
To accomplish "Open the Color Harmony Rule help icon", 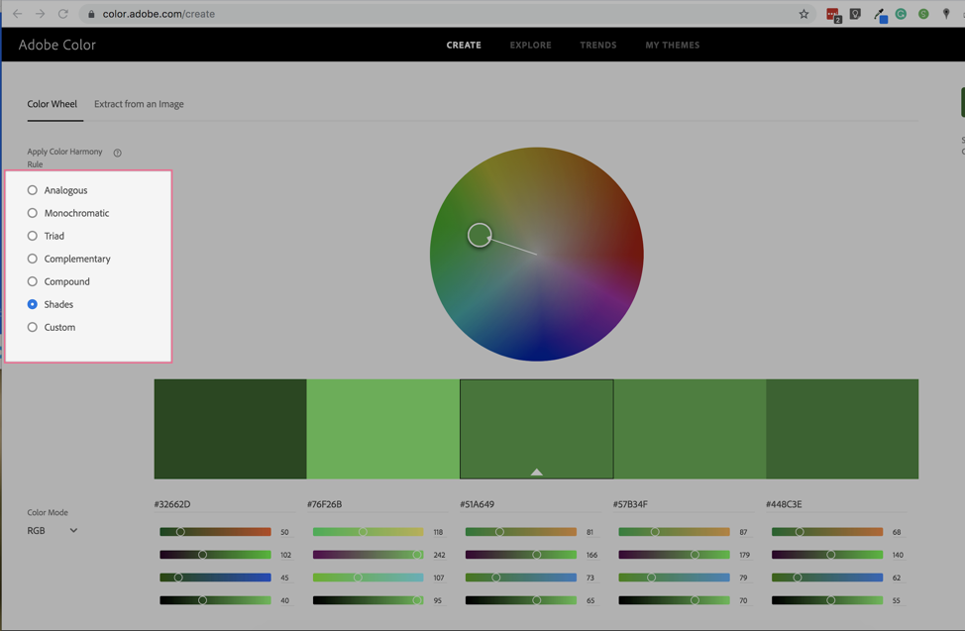I will (117, 153).
